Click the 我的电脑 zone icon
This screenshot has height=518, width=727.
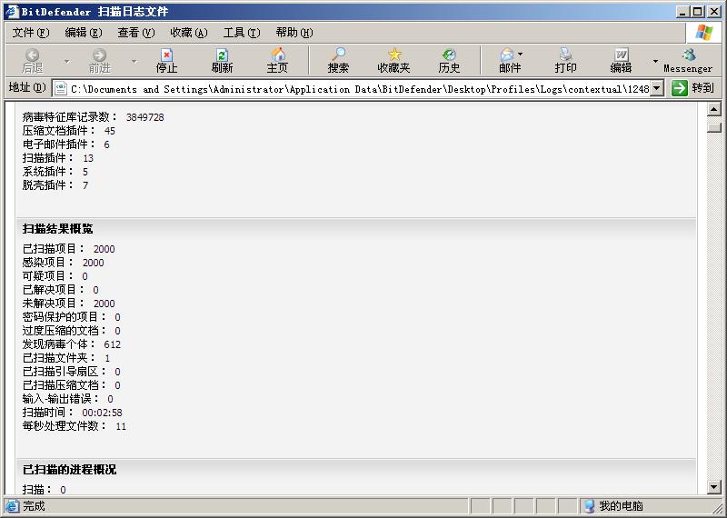[589, 506]
